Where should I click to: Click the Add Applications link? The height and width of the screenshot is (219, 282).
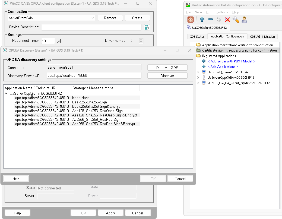click(x=223, y=67)
